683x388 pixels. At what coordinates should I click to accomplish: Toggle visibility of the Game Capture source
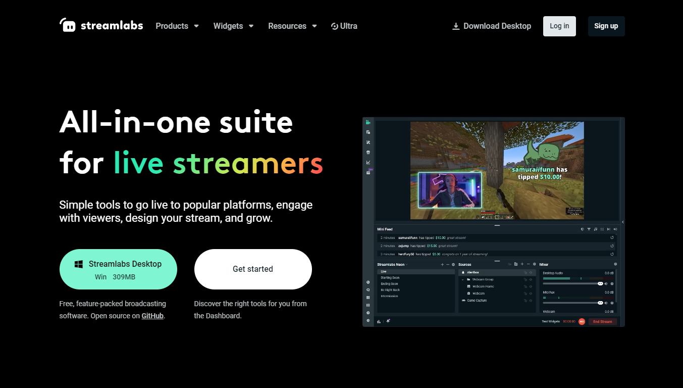tap(531, 301)
